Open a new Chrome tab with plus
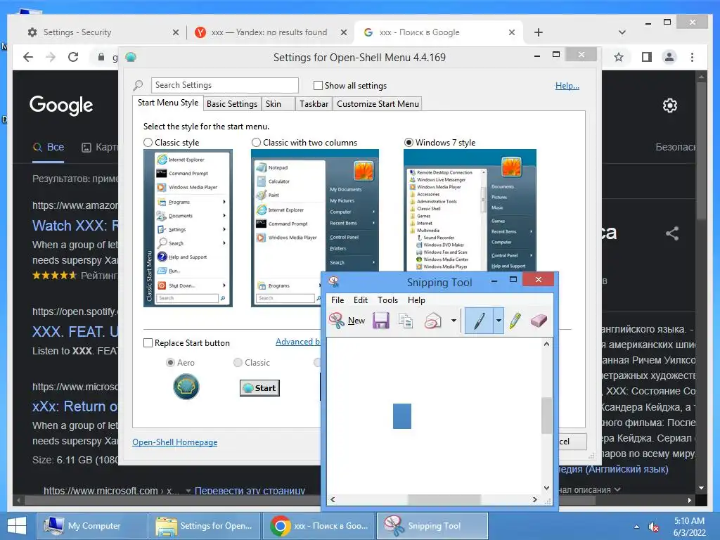720x540 pixels. pos(539,32)
